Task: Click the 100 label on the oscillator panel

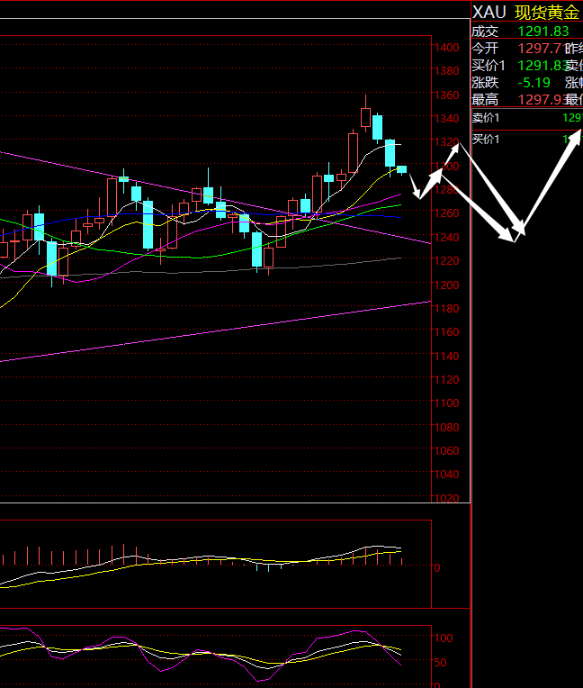Action: (443, 638)
